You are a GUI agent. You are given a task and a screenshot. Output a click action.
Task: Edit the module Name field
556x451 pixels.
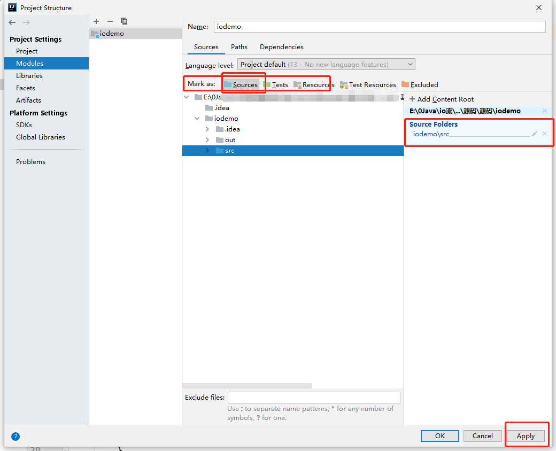(380, 27)
